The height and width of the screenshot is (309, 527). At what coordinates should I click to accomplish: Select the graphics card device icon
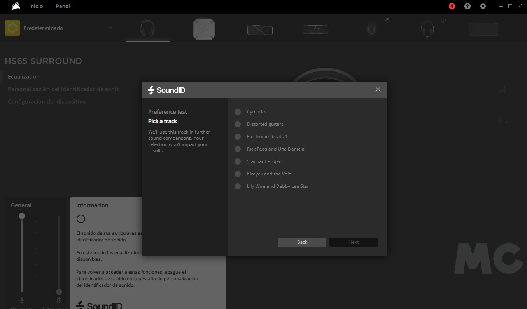[x=260, y=30]
